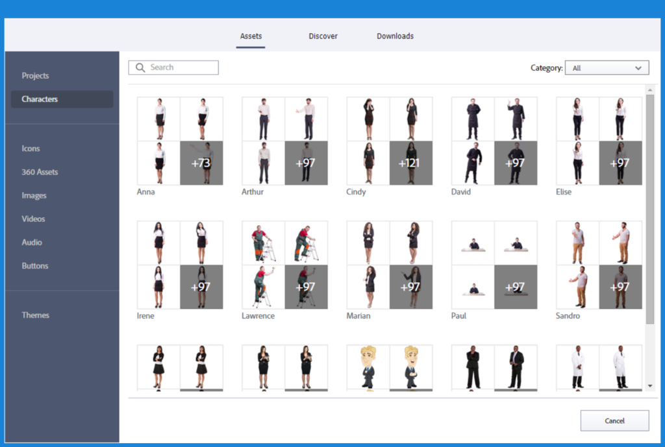
Task: Open Buttons in the sidebar
Action: coord(35,266)
